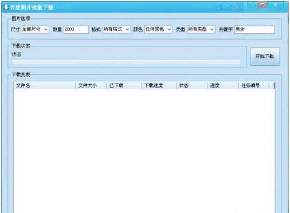Sort list by 文件大小 column header

click(91, 85)
